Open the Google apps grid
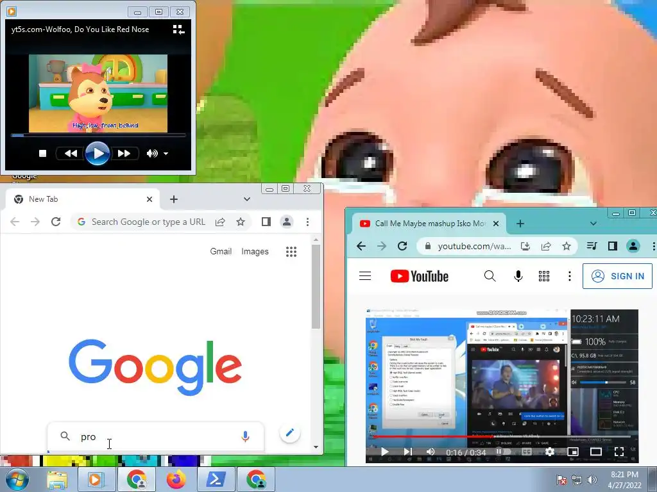Screen dimensions: 657x492 click(291, 251)
